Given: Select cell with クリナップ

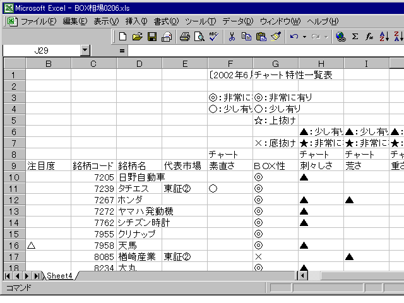Looking at the screenshot, I should point(140,234).
